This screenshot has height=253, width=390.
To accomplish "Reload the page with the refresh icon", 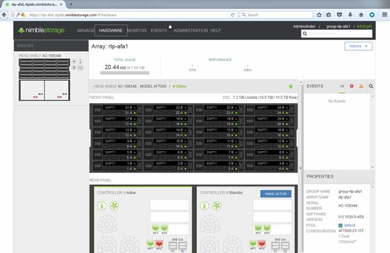I will tap(233, 15).
